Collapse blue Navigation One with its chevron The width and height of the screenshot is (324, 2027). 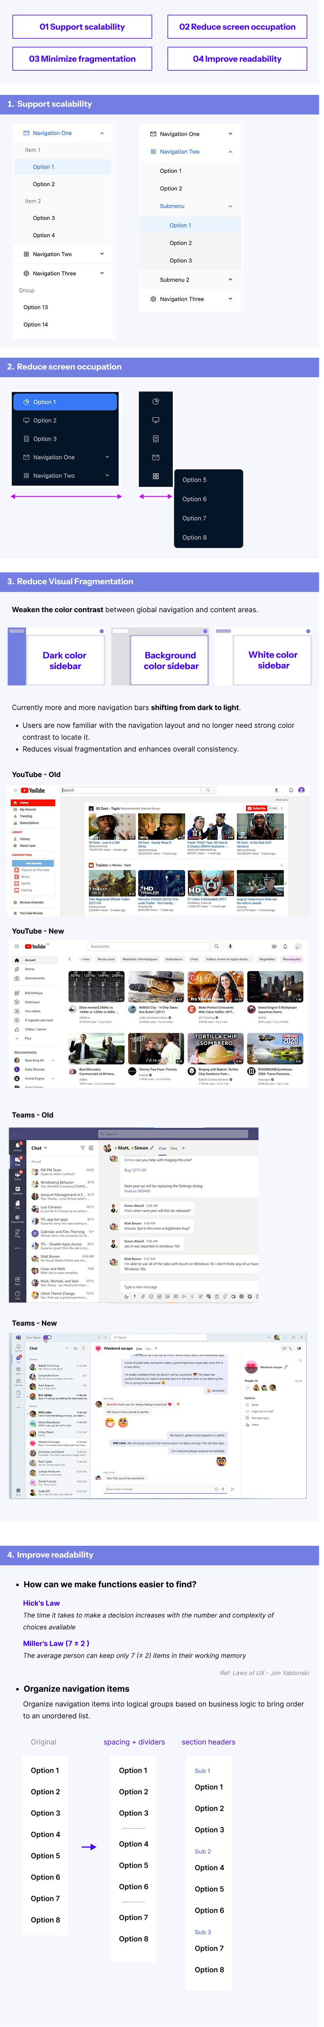(102, 133)
